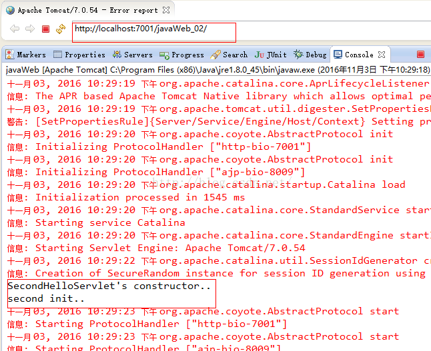Click line 'The APR based Apache Tomcat Native library'
Image resolution: width=431 pixels, height=351 pixels.
click(219, 96)
